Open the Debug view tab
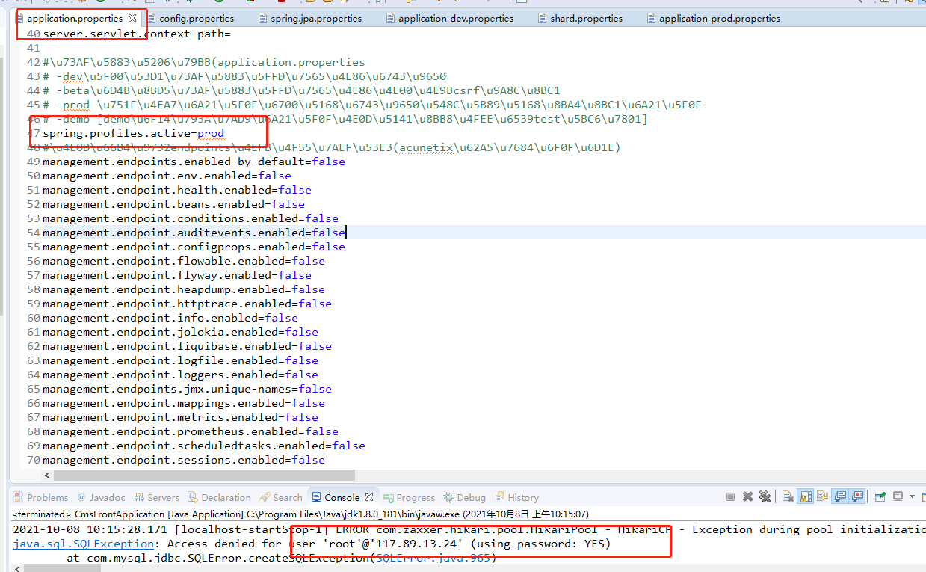Image resolution: width=926 pixels, height=572 pixels. 464,497
